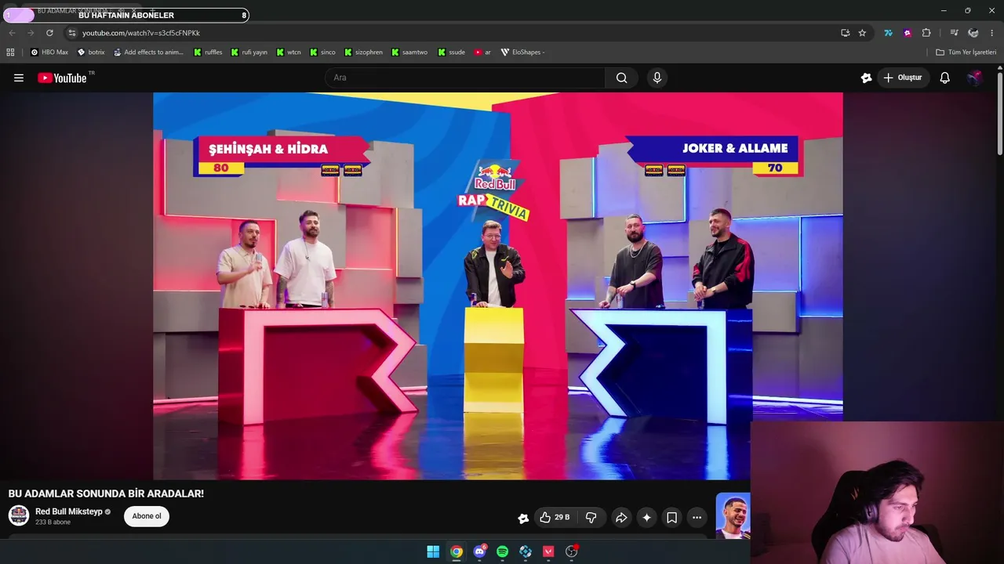
Task: Open the saamtwo bookmark
Action: point(410,52)
